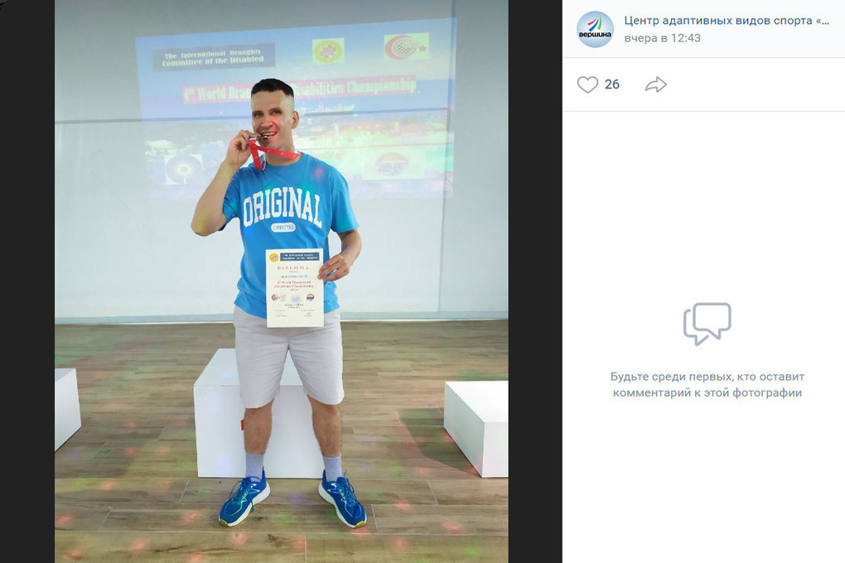
Task: Open the Вершина community avatar
Action: pyautogui.click(x=595, y=29)
